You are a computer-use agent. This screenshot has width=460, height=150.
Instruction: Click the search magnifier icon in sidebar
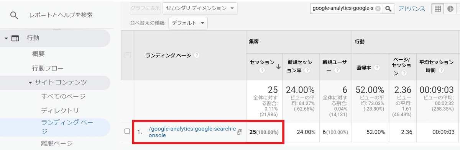[14, 15]
